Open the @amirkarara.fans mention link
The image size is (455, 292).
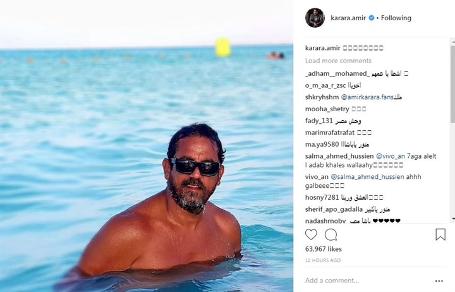point(367,97)
